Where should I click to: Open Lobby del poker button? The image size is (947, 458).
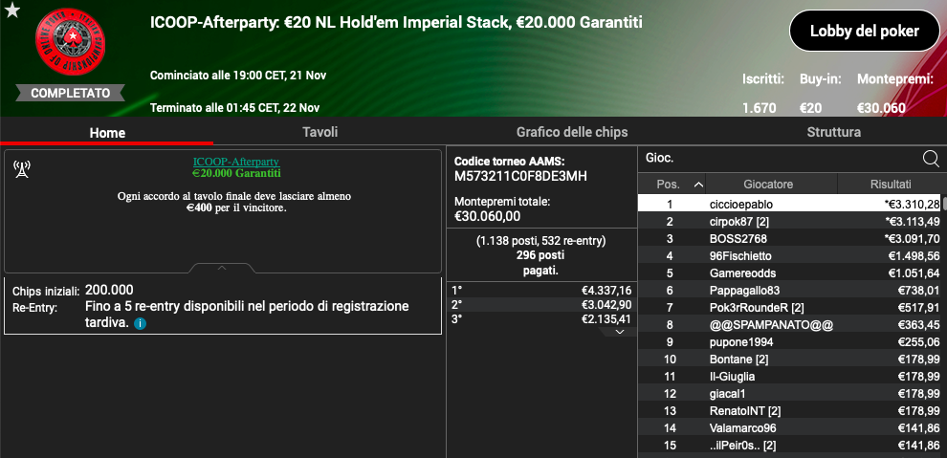[865, 31]
